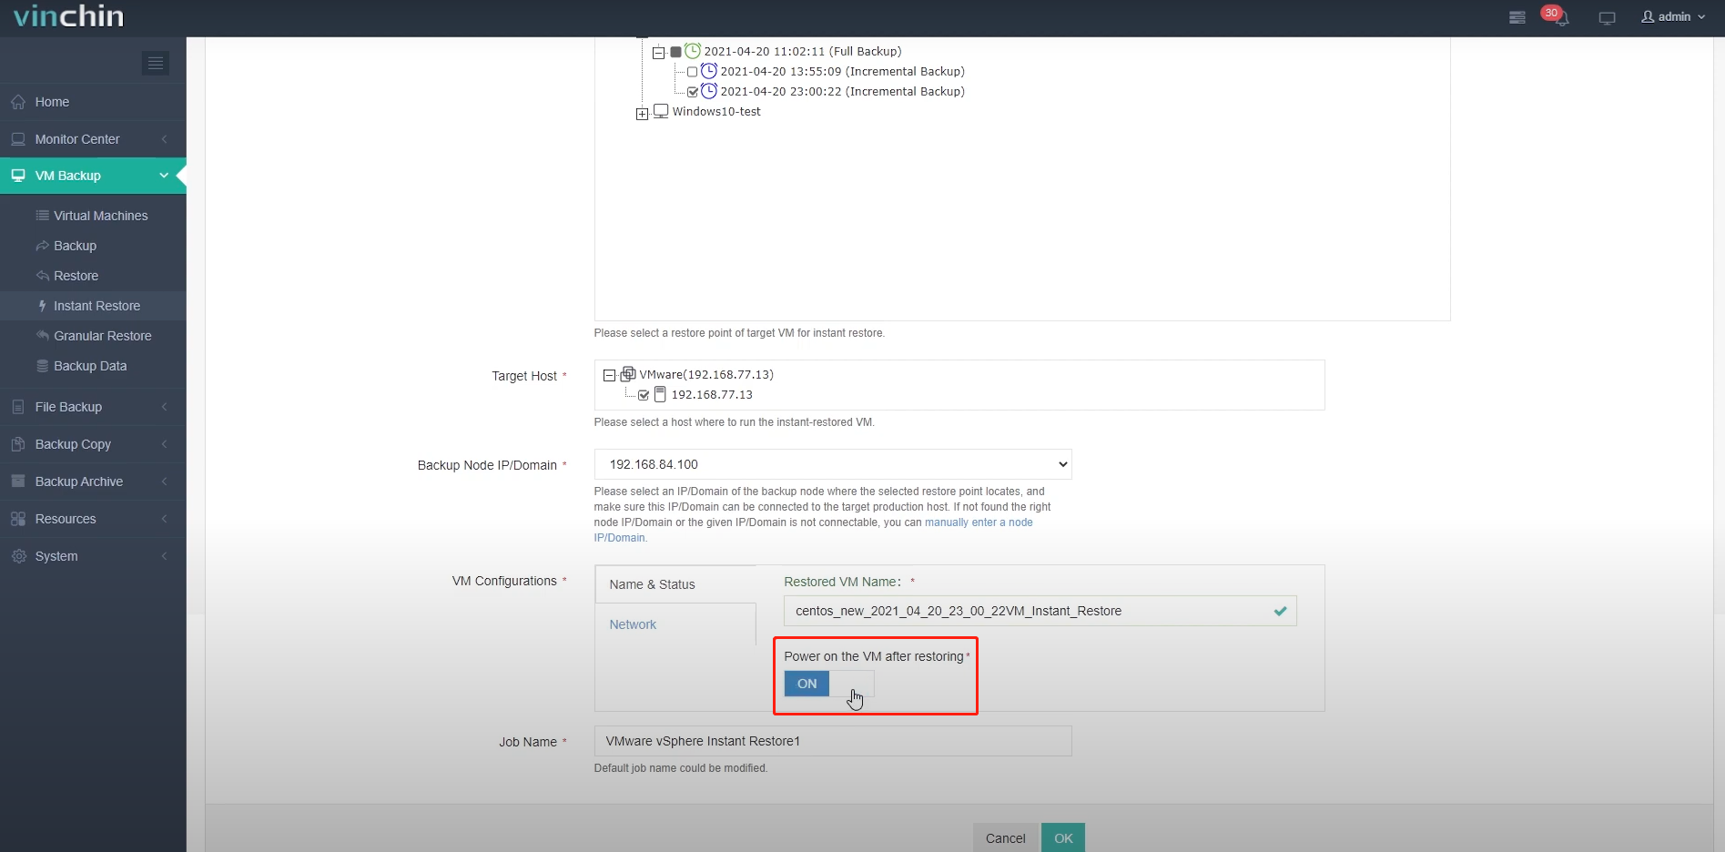Open the admin user menu

(x=1673, y=16)
